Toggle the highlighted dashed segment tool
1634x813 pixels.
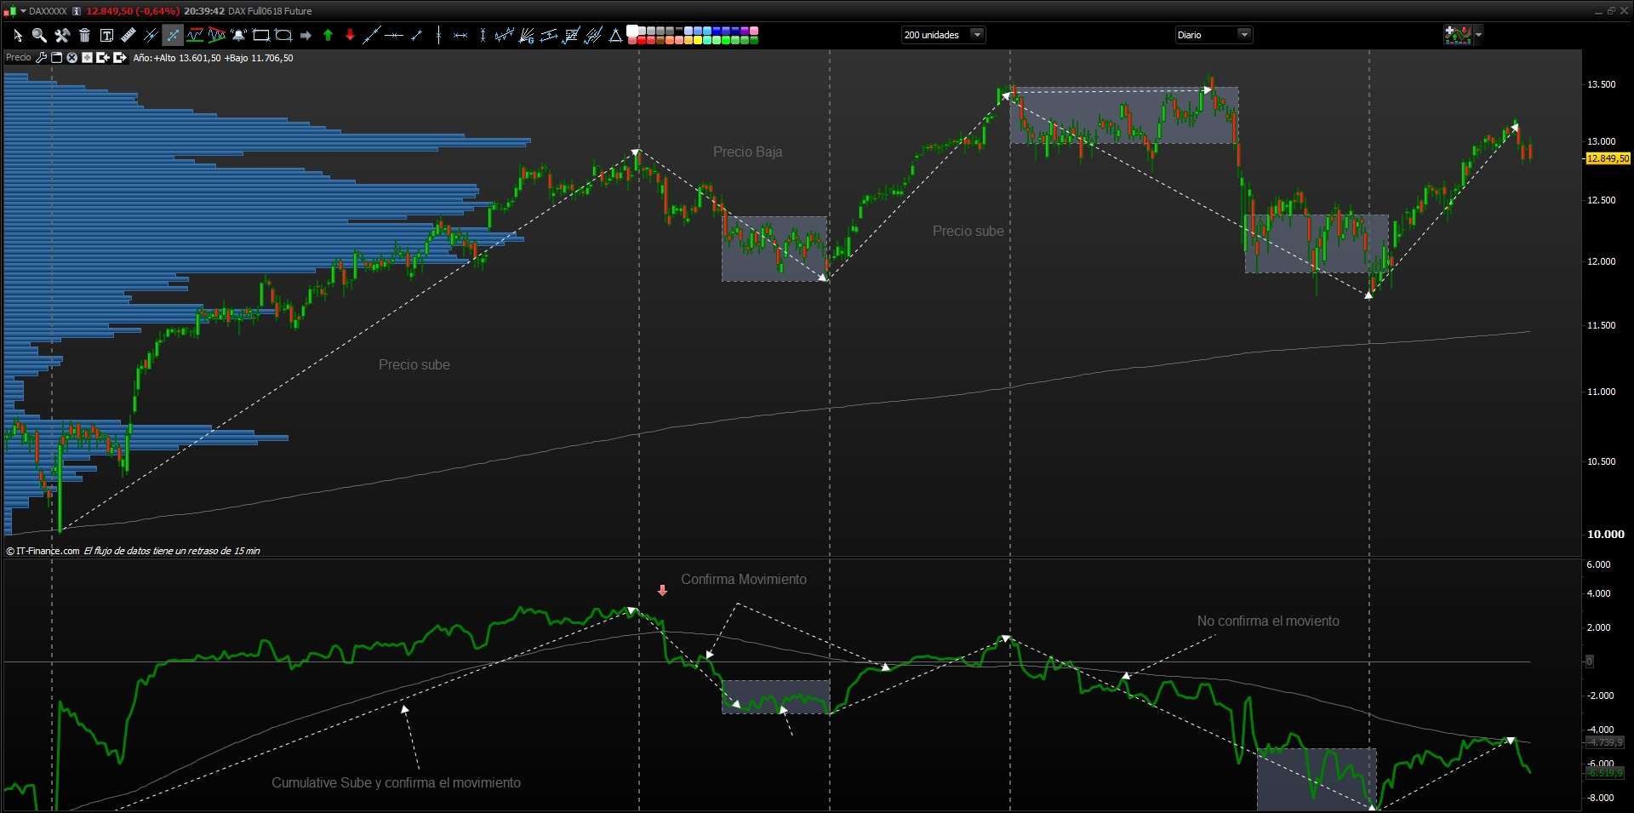tap(173, 35)
